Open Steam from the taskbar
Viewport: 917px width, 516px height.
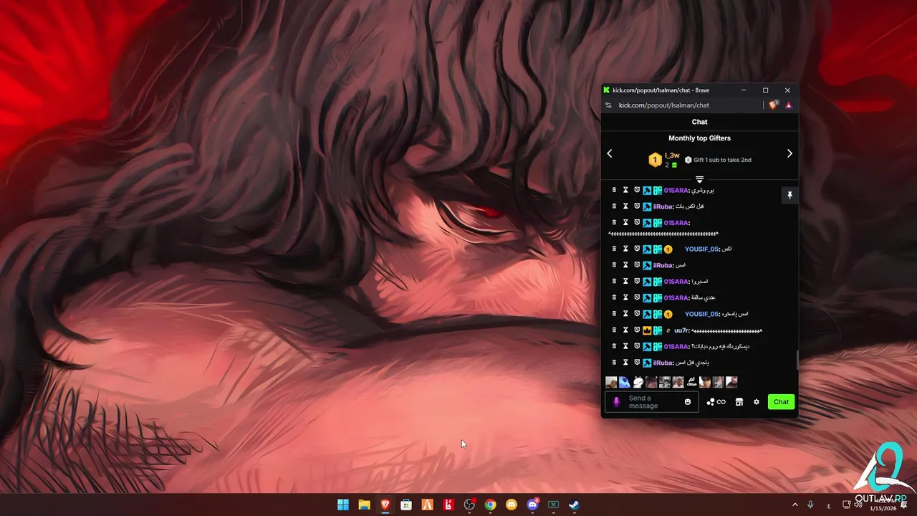[x=574, y=505]
